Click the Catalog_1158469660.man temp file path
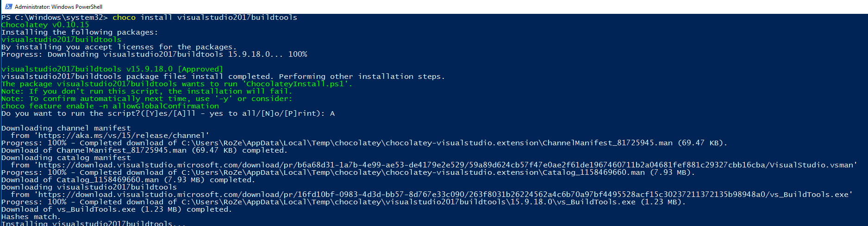Screen dimensions: 868x226 [413, 172]
